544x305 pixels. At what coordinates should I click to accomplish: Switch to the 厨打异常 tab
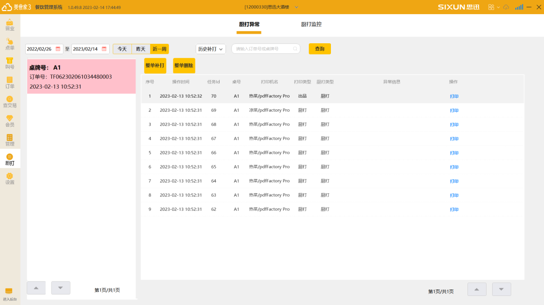(x=249, y=24)
